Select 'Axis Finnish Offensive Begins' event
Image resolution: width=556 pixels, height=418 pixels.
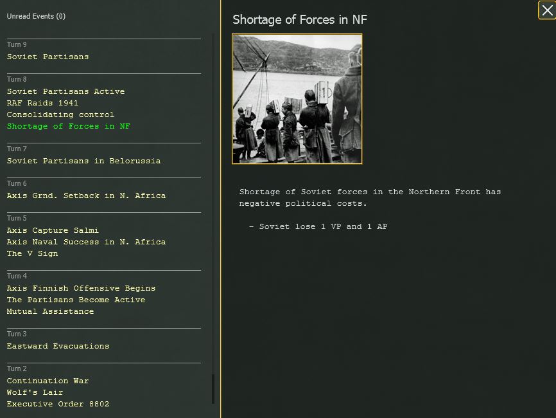pyautogui.click(x=81, y=288)
